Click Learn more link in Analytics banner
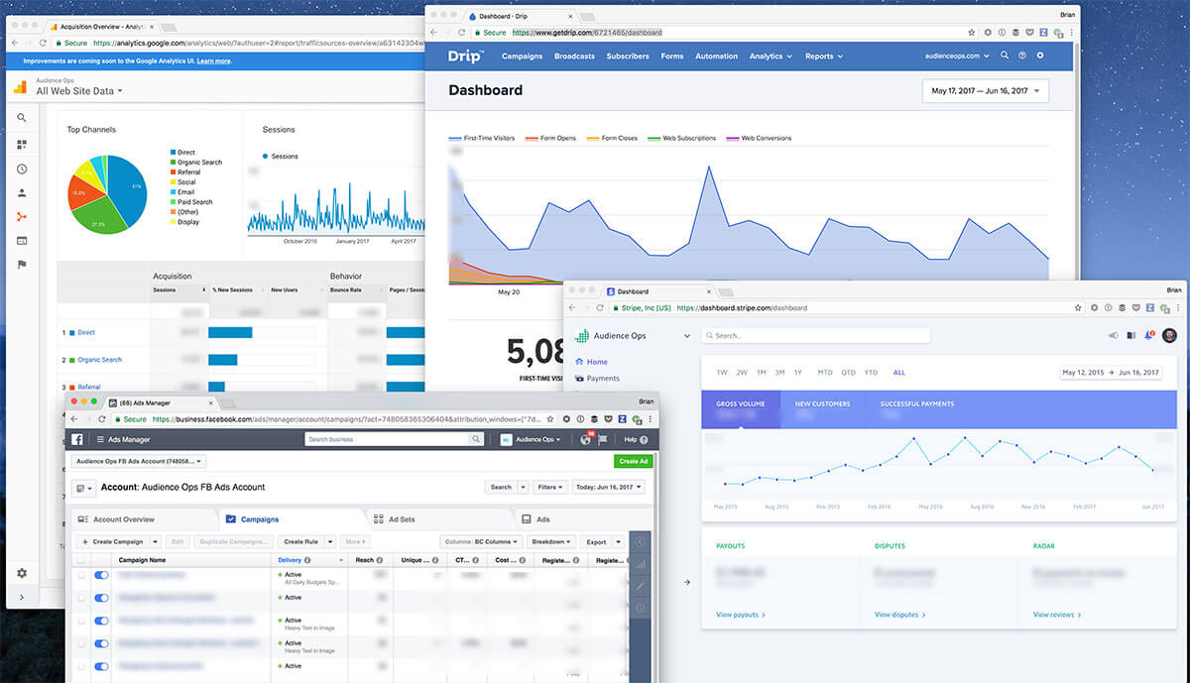 tap(214, 61)
